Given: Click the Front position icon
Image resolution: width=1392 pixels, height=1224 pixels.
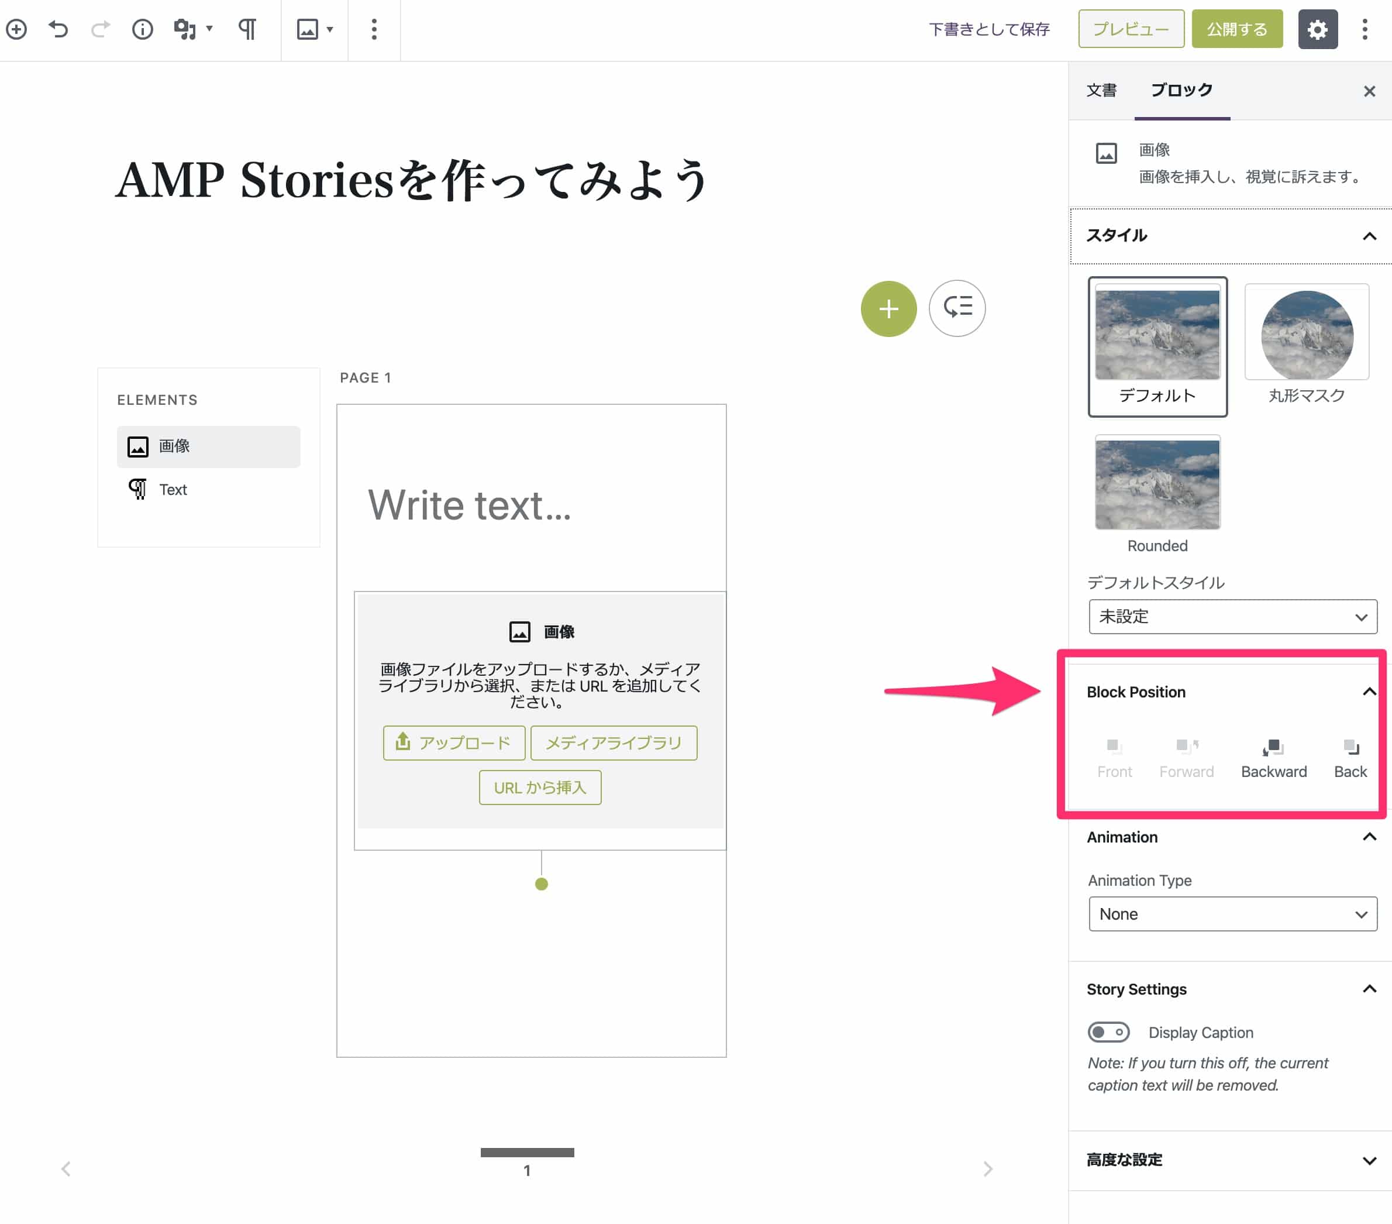Looking at the screenshot, I should coord(1114,758).
